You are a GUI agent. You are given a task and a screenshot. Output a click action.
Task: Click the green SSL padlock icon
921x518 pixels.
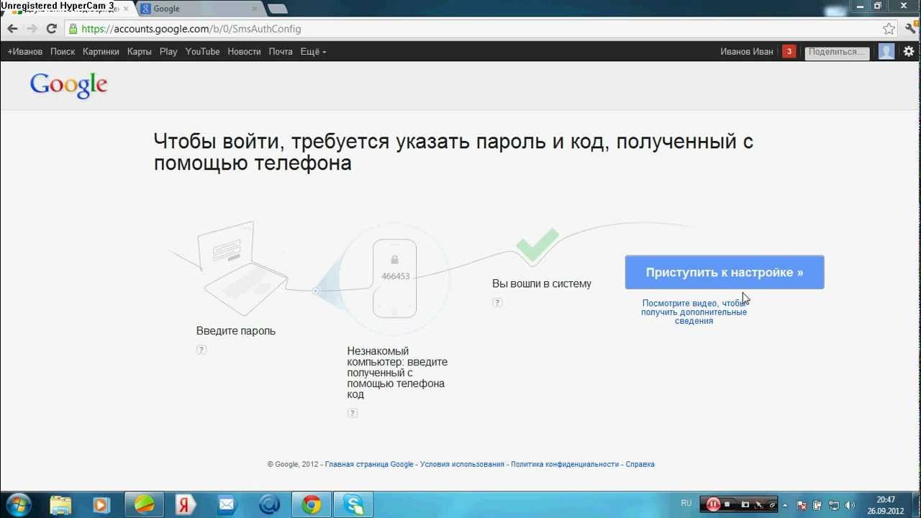[72, 29]
